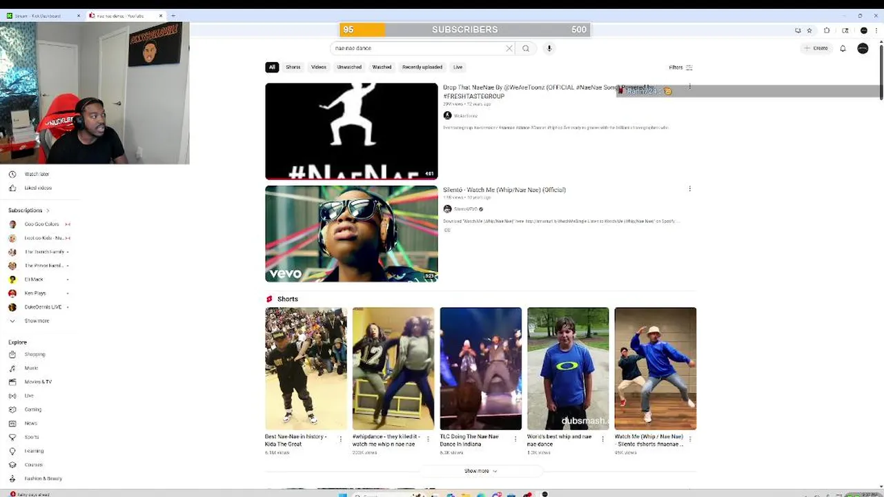Open the Drop That NaeNae video title
The width and height of the screenshot is (884, 497).
[x=548, y=92]
